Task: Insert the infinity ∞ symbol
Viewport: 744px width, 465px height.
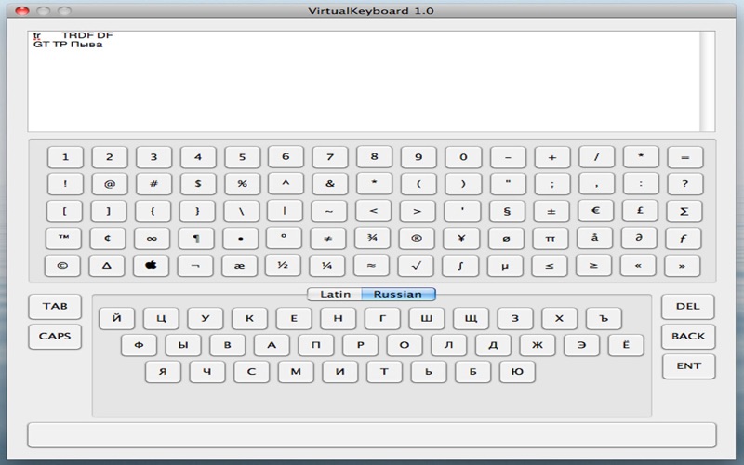Action: (x=152, y=238)
